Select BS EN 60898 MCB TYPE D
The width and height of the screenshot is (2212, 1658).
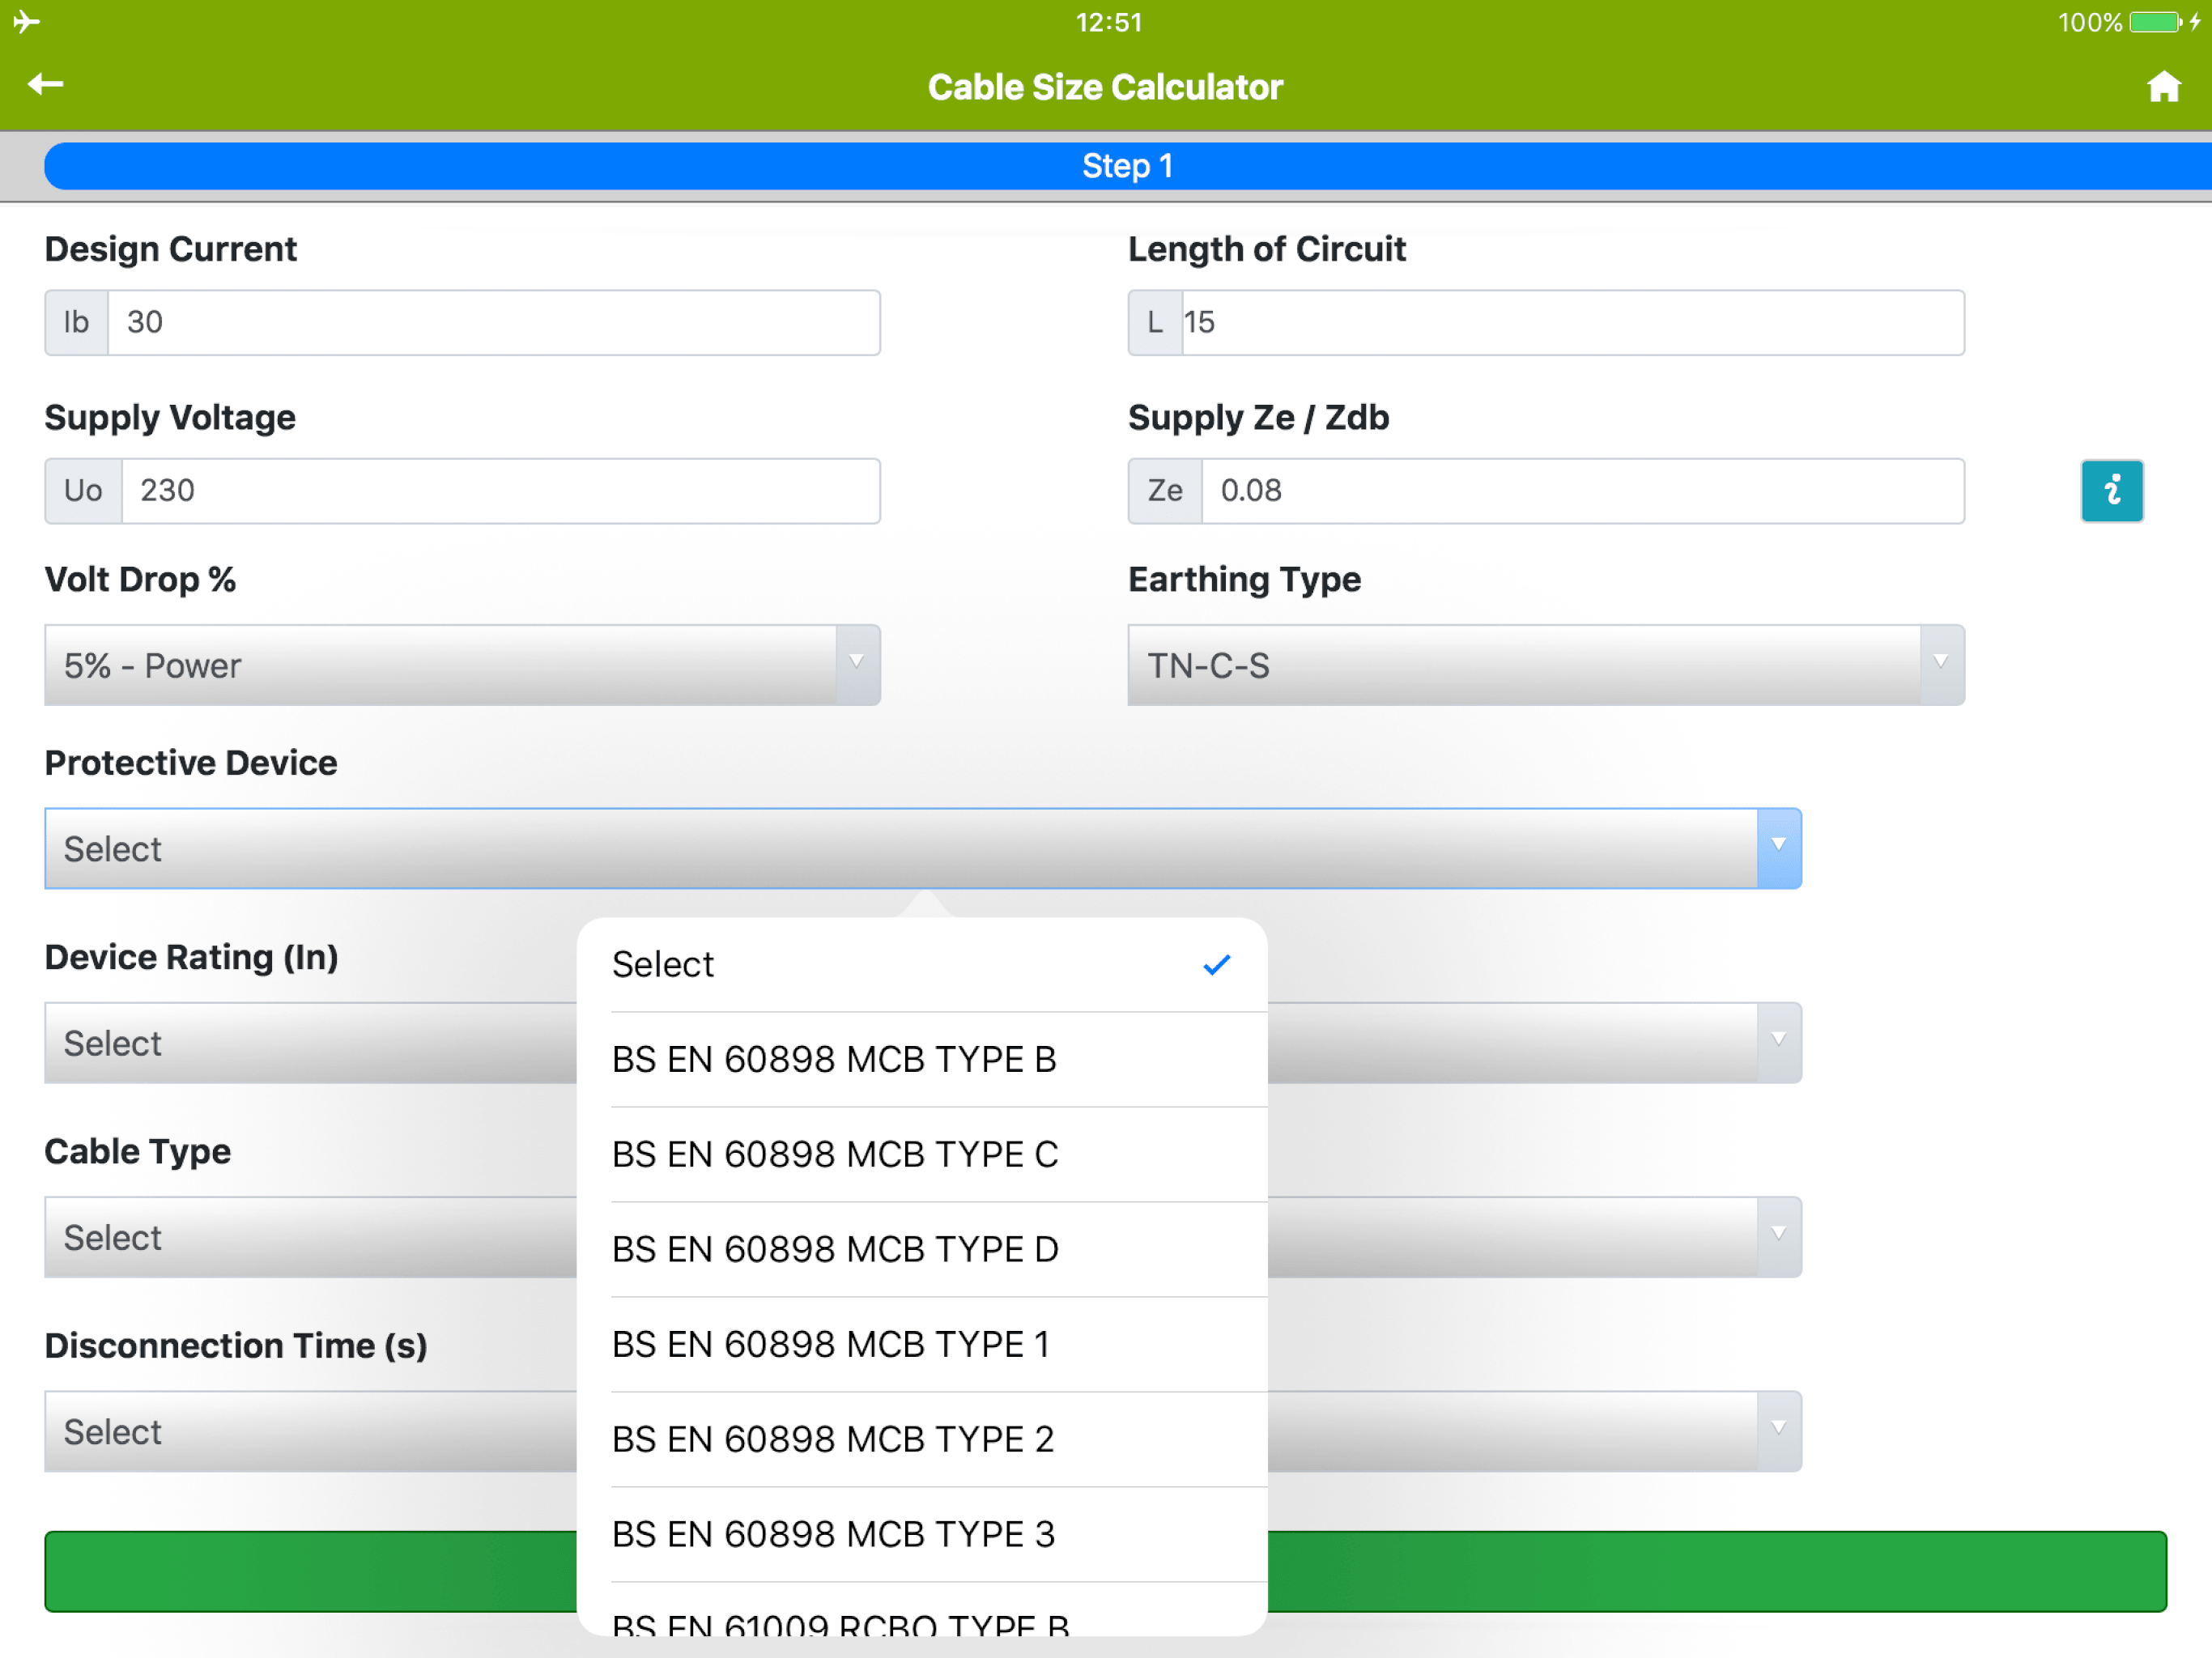click(920, 1249)
